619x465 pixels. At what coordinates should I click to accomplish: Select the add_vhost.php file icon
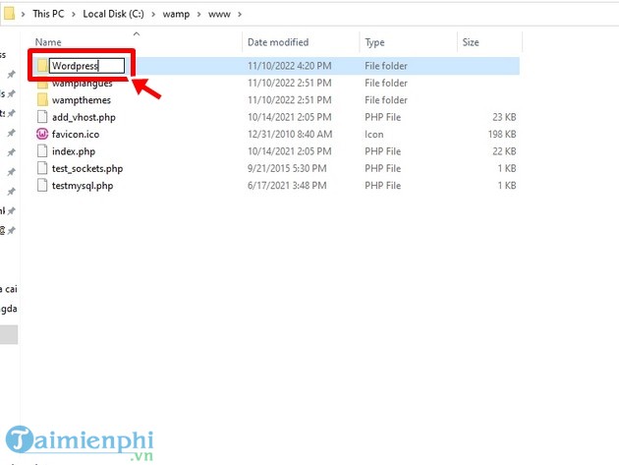point(42,117)
